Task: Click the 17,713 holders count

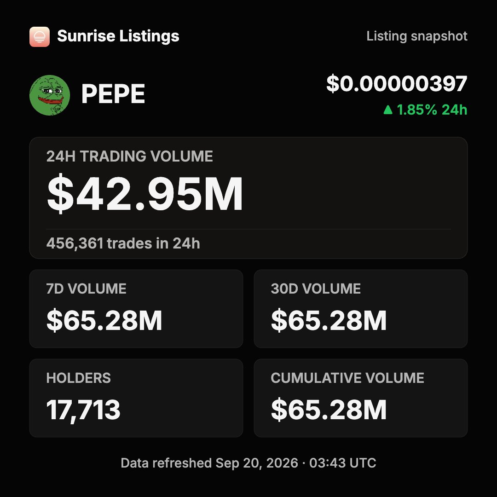Action: pos(83,410)
